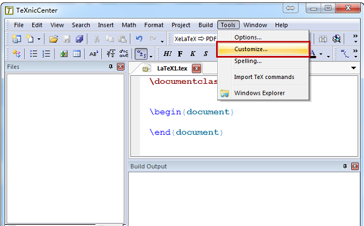Click the square root fraction math icon

pyautogui.click(x=111, y=53)
